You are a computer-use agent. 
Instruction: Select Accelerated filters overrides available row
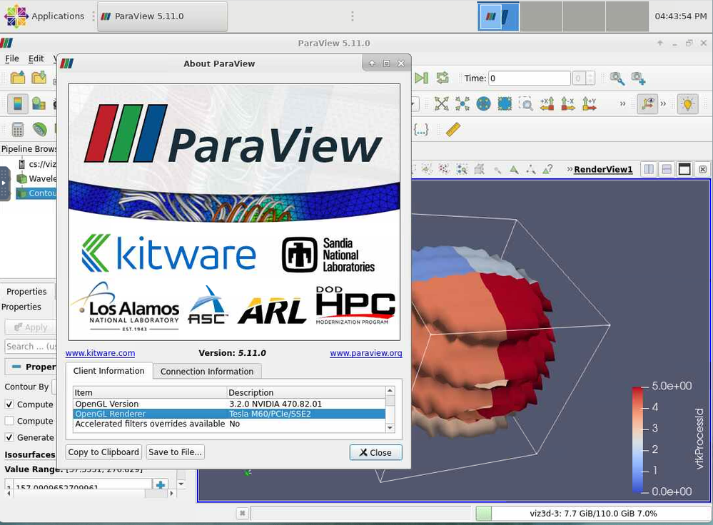pos(229,424)
